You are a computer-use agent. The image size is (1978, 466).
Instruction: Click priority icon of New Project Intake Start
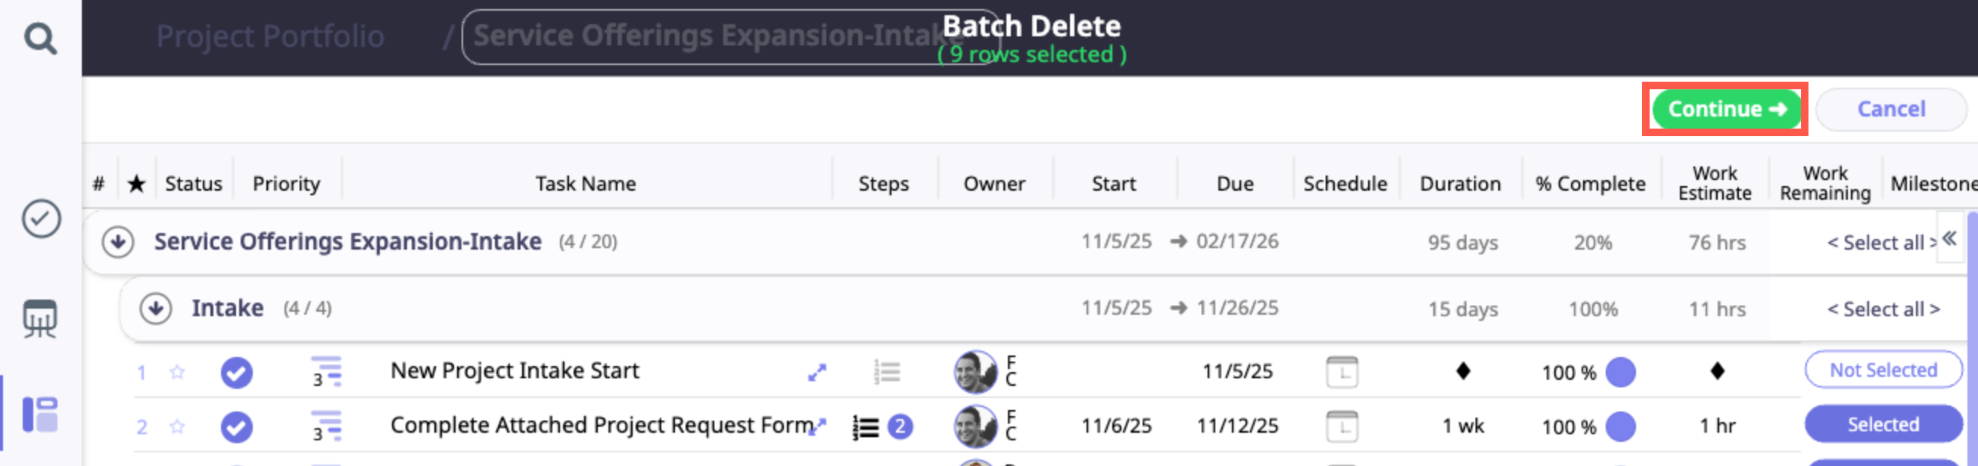click(325, 372)
